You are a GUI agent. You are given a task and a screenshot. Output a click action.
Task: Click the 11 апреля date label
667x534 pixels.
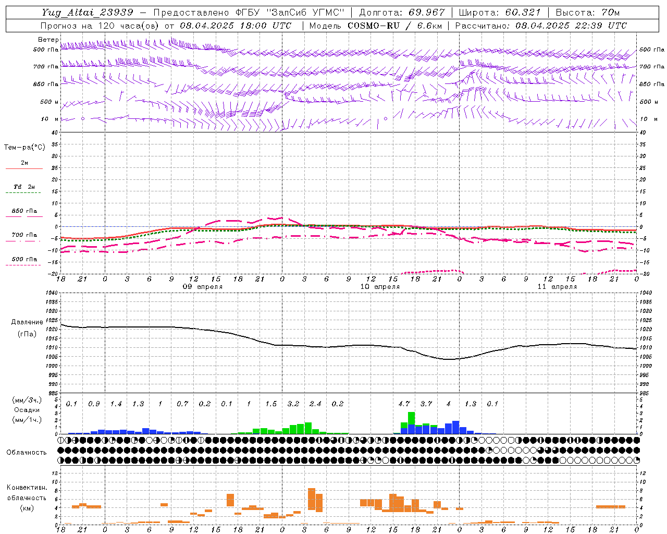tap(557, 287)
